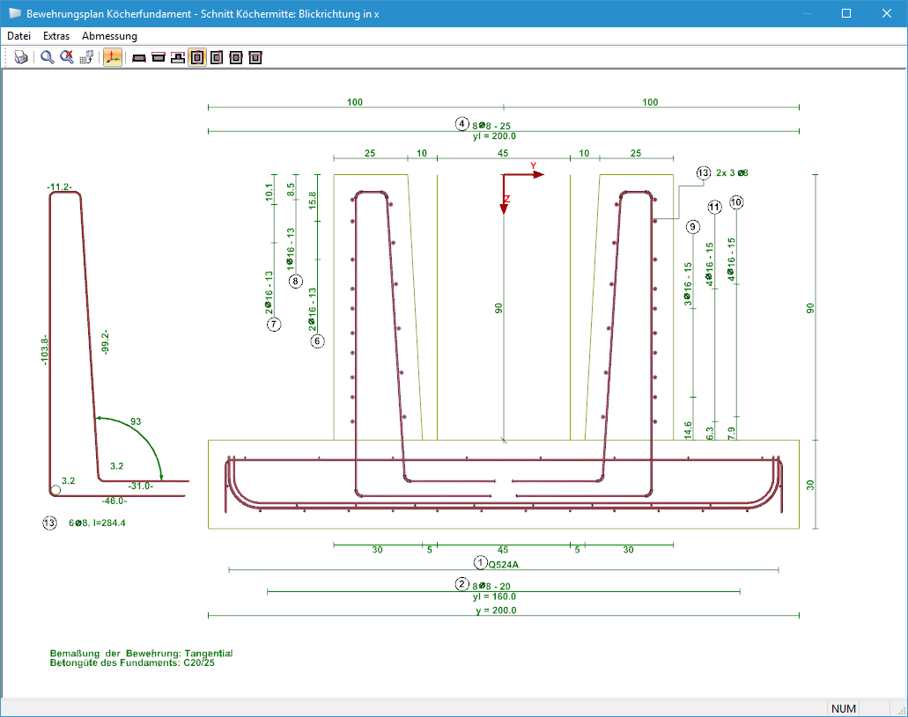908x717 pixels.
Task: Click the '-99.2-' bar length label
Action: point(105,341)
